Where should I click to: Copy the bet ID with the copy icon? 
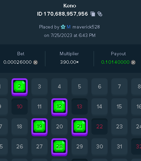pyautogui.click(x=93, y=14)
